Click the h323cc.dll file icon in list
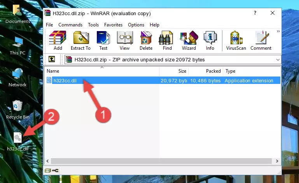This screenshot has width=299, height=183. [x=49, y=80]
